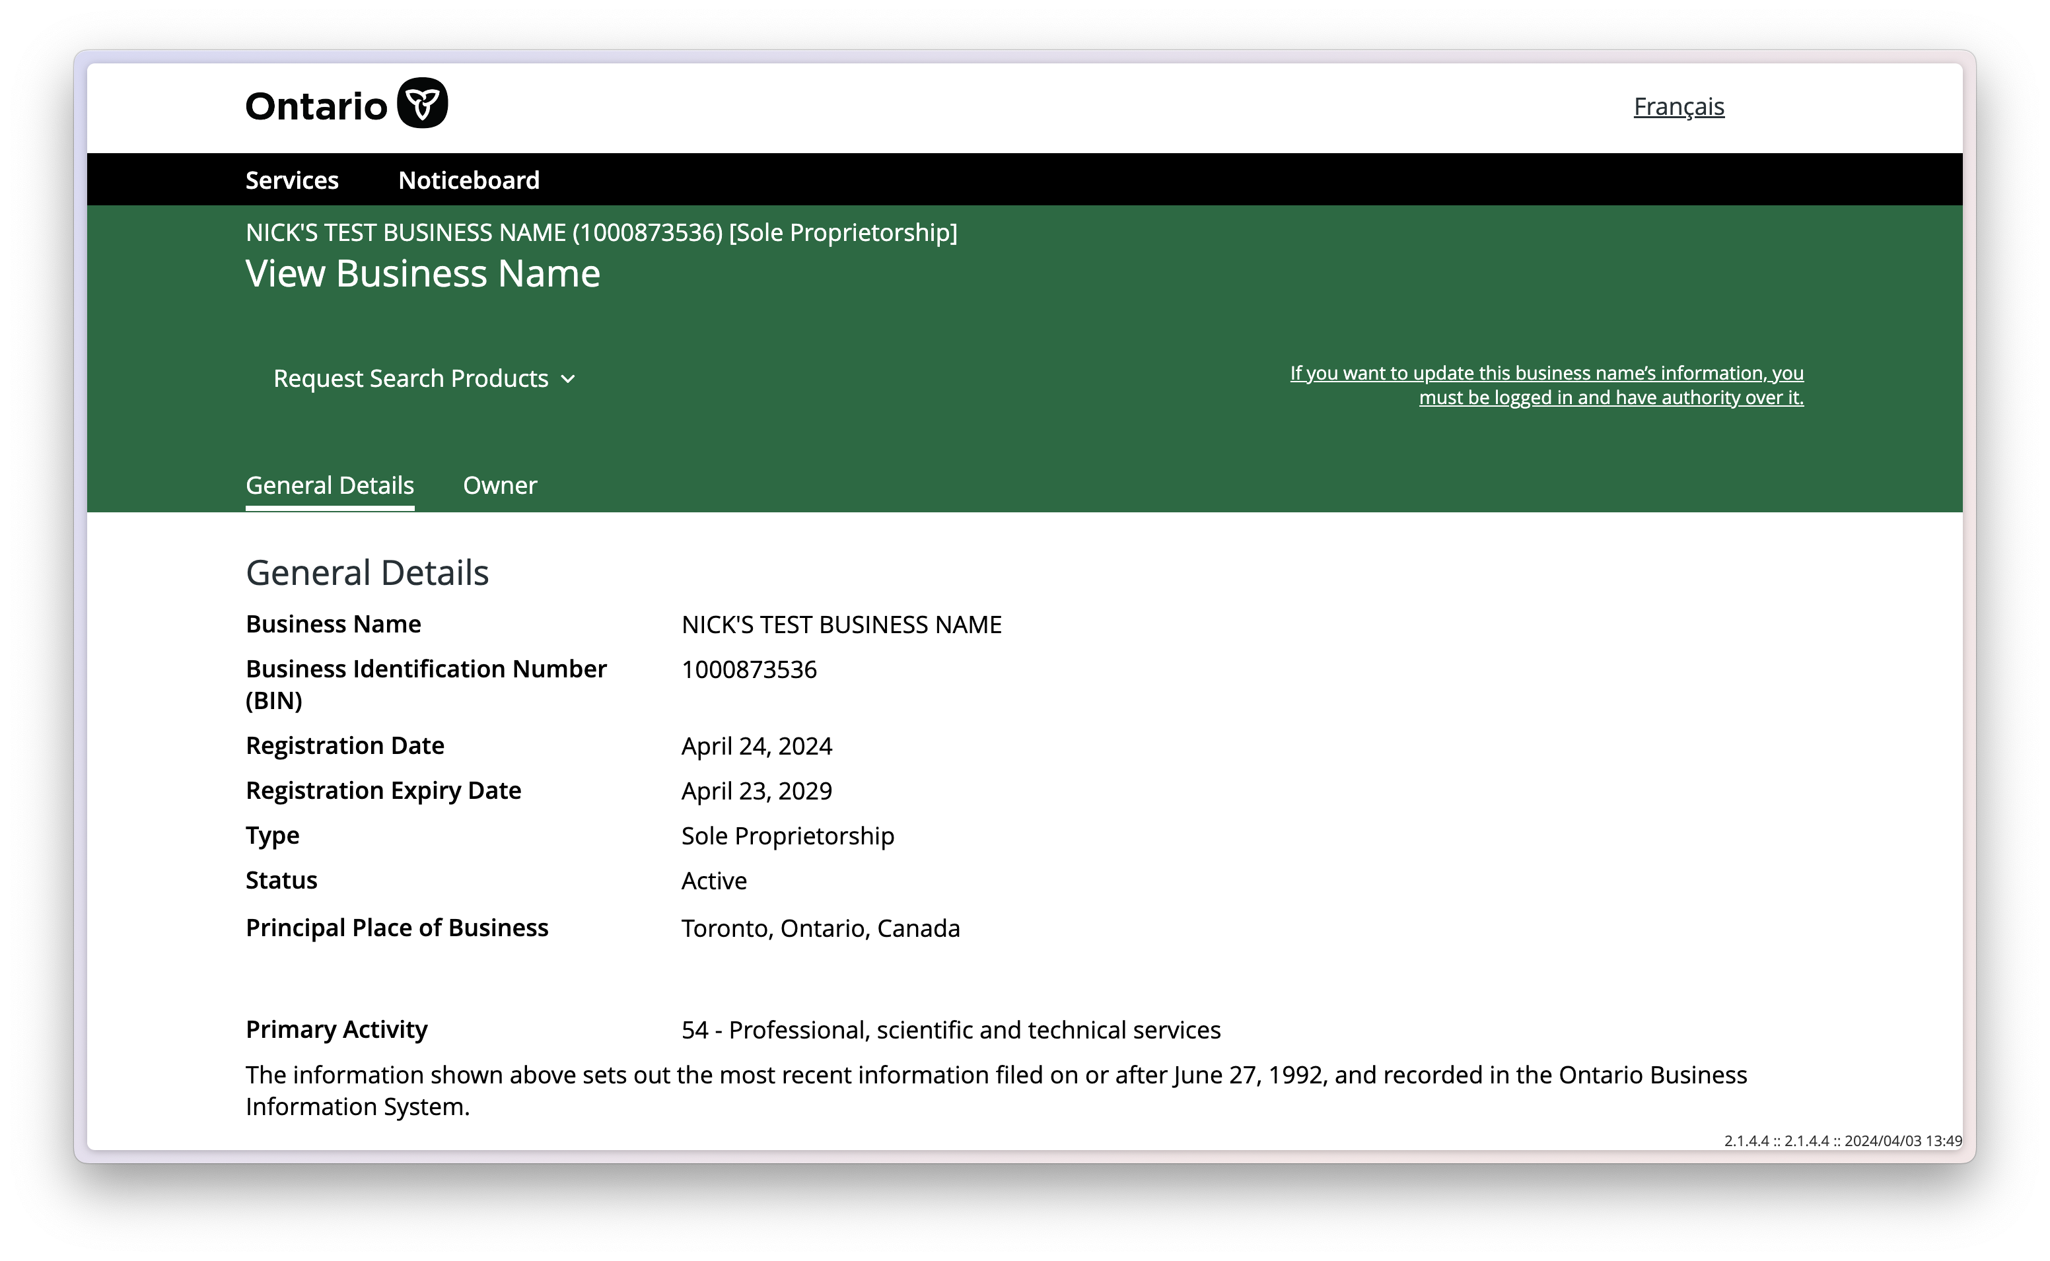
Task: Click the header text NICK'S TEST BUSINESS NAME (1000873536)
Action: coord(485,232)
